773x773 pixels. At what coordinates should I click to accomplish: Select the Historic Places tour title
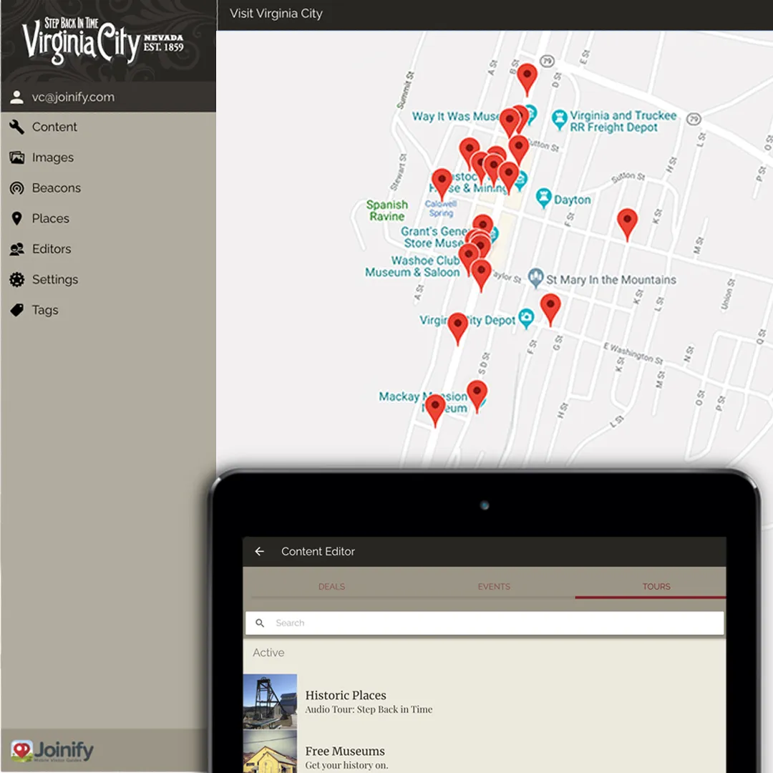(346, 695)
